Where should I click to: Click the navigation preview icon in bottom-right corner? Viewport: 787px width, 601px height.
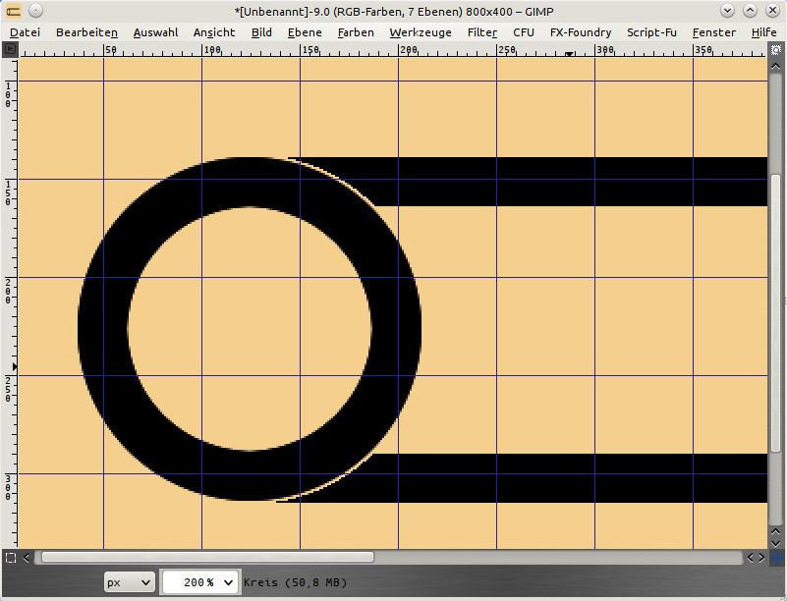coord(776,557)
